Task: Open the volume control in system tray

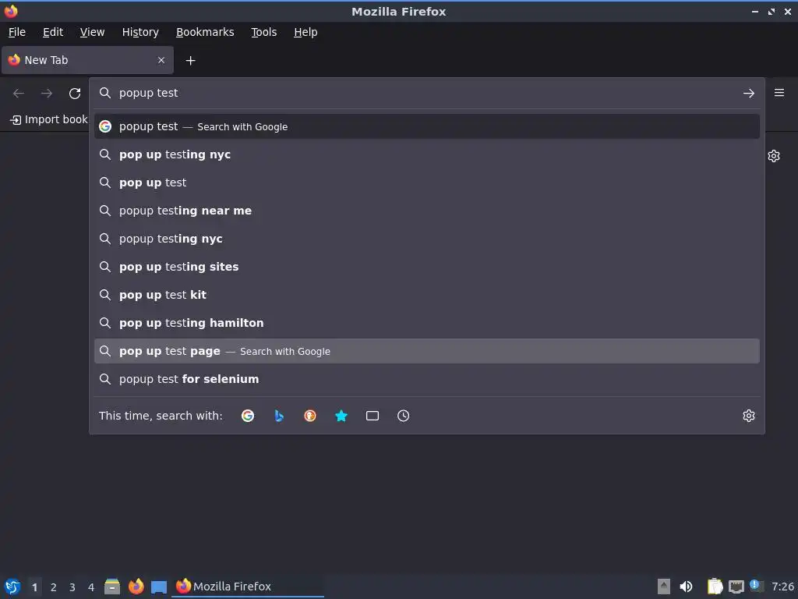Action: click(686, 587)
